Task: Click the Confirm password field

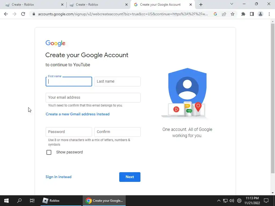Action: (x=117, y=132)
